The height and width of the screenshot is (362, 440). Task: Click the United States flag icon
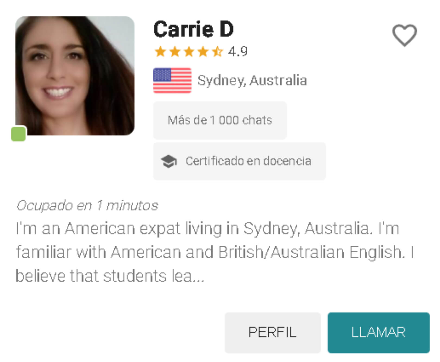point(172,80)
